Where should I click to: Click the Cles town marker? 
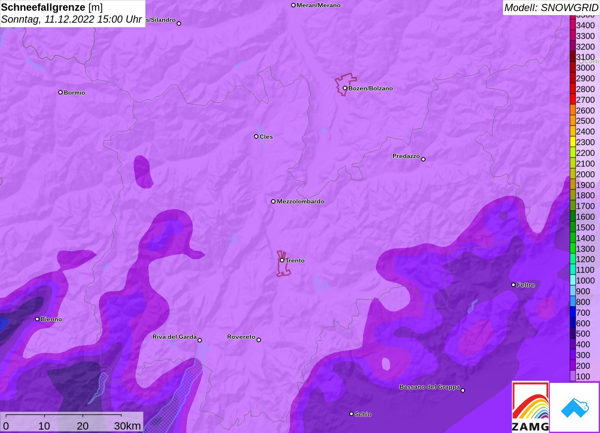[x=256, y=137]
